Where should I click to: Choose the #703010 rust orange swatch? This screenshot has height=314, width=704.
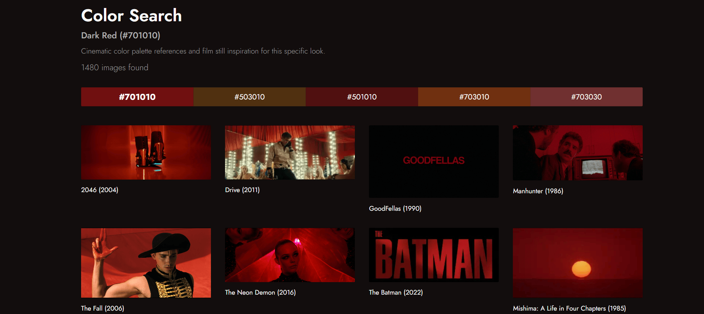point(474,97)
